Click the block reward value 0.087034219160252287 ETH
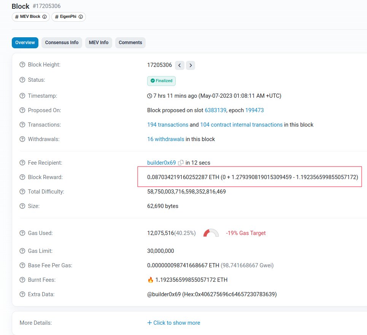 183,177
